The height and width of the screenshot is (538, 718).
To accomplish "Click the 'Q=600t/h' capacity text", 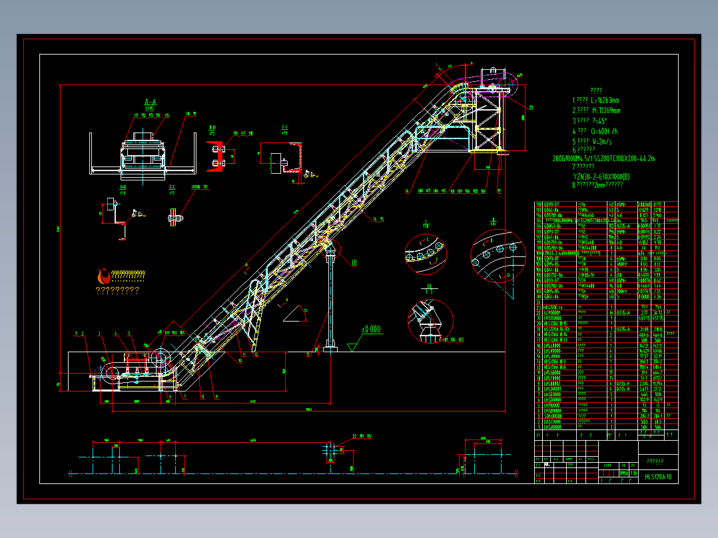I will click(x=604, y=131).
